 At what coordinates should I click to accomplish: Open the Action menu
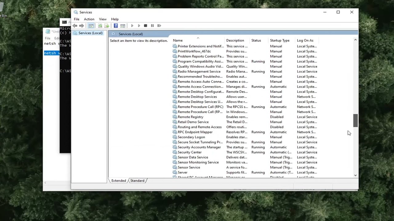[89, 19]
